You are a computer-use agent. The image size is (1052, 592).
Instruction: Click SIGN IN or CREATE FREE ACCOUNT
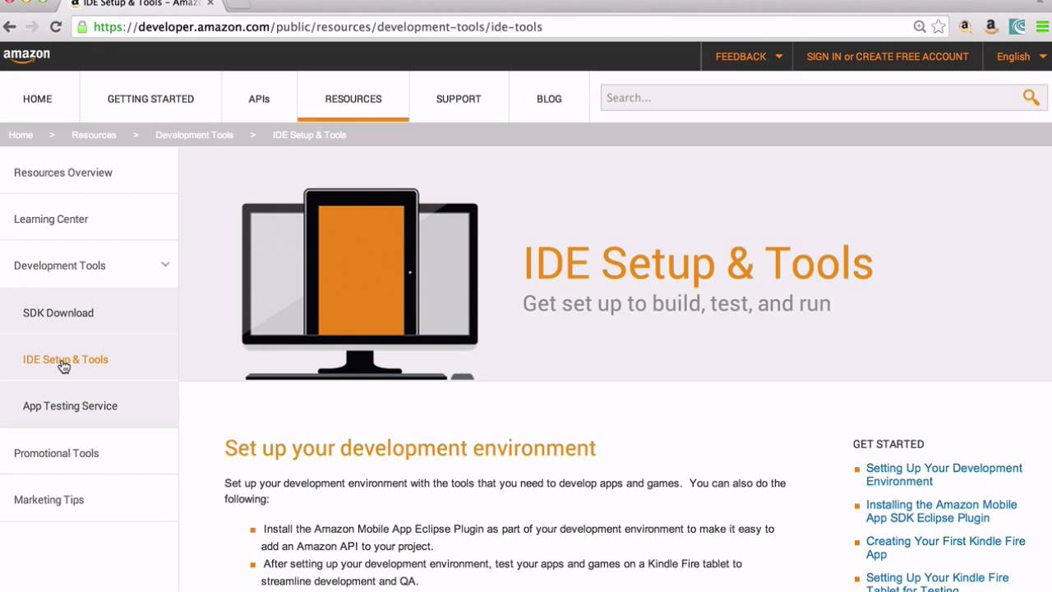tap(888, 57)
